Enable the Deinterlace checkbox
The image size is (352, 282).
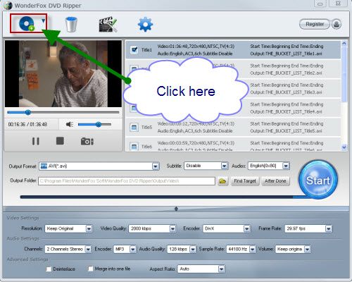pos(49,269)
